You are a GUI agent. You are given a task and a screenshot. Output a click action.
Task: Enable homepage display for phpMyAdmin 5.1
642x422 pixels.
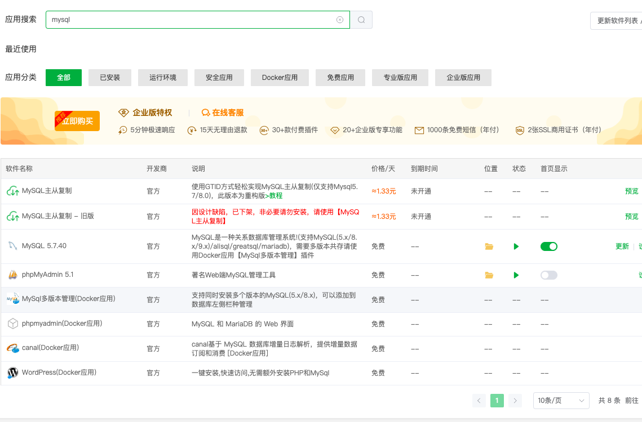(549, 275)
